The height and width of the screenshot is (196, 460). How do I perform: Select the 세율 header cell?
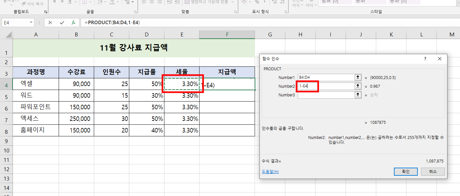[x=182, y=72]
